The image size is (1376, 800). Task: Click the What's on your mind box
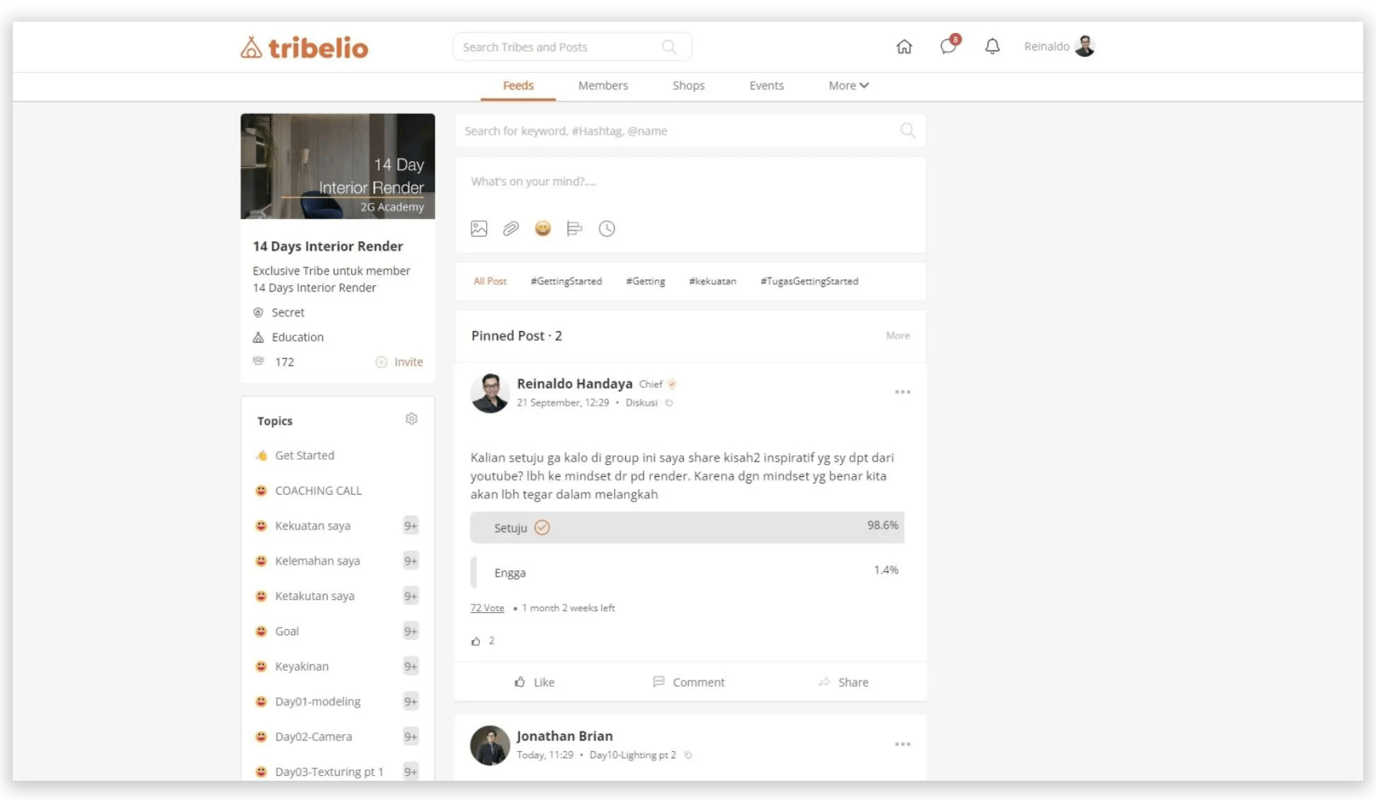pos(690,182)
